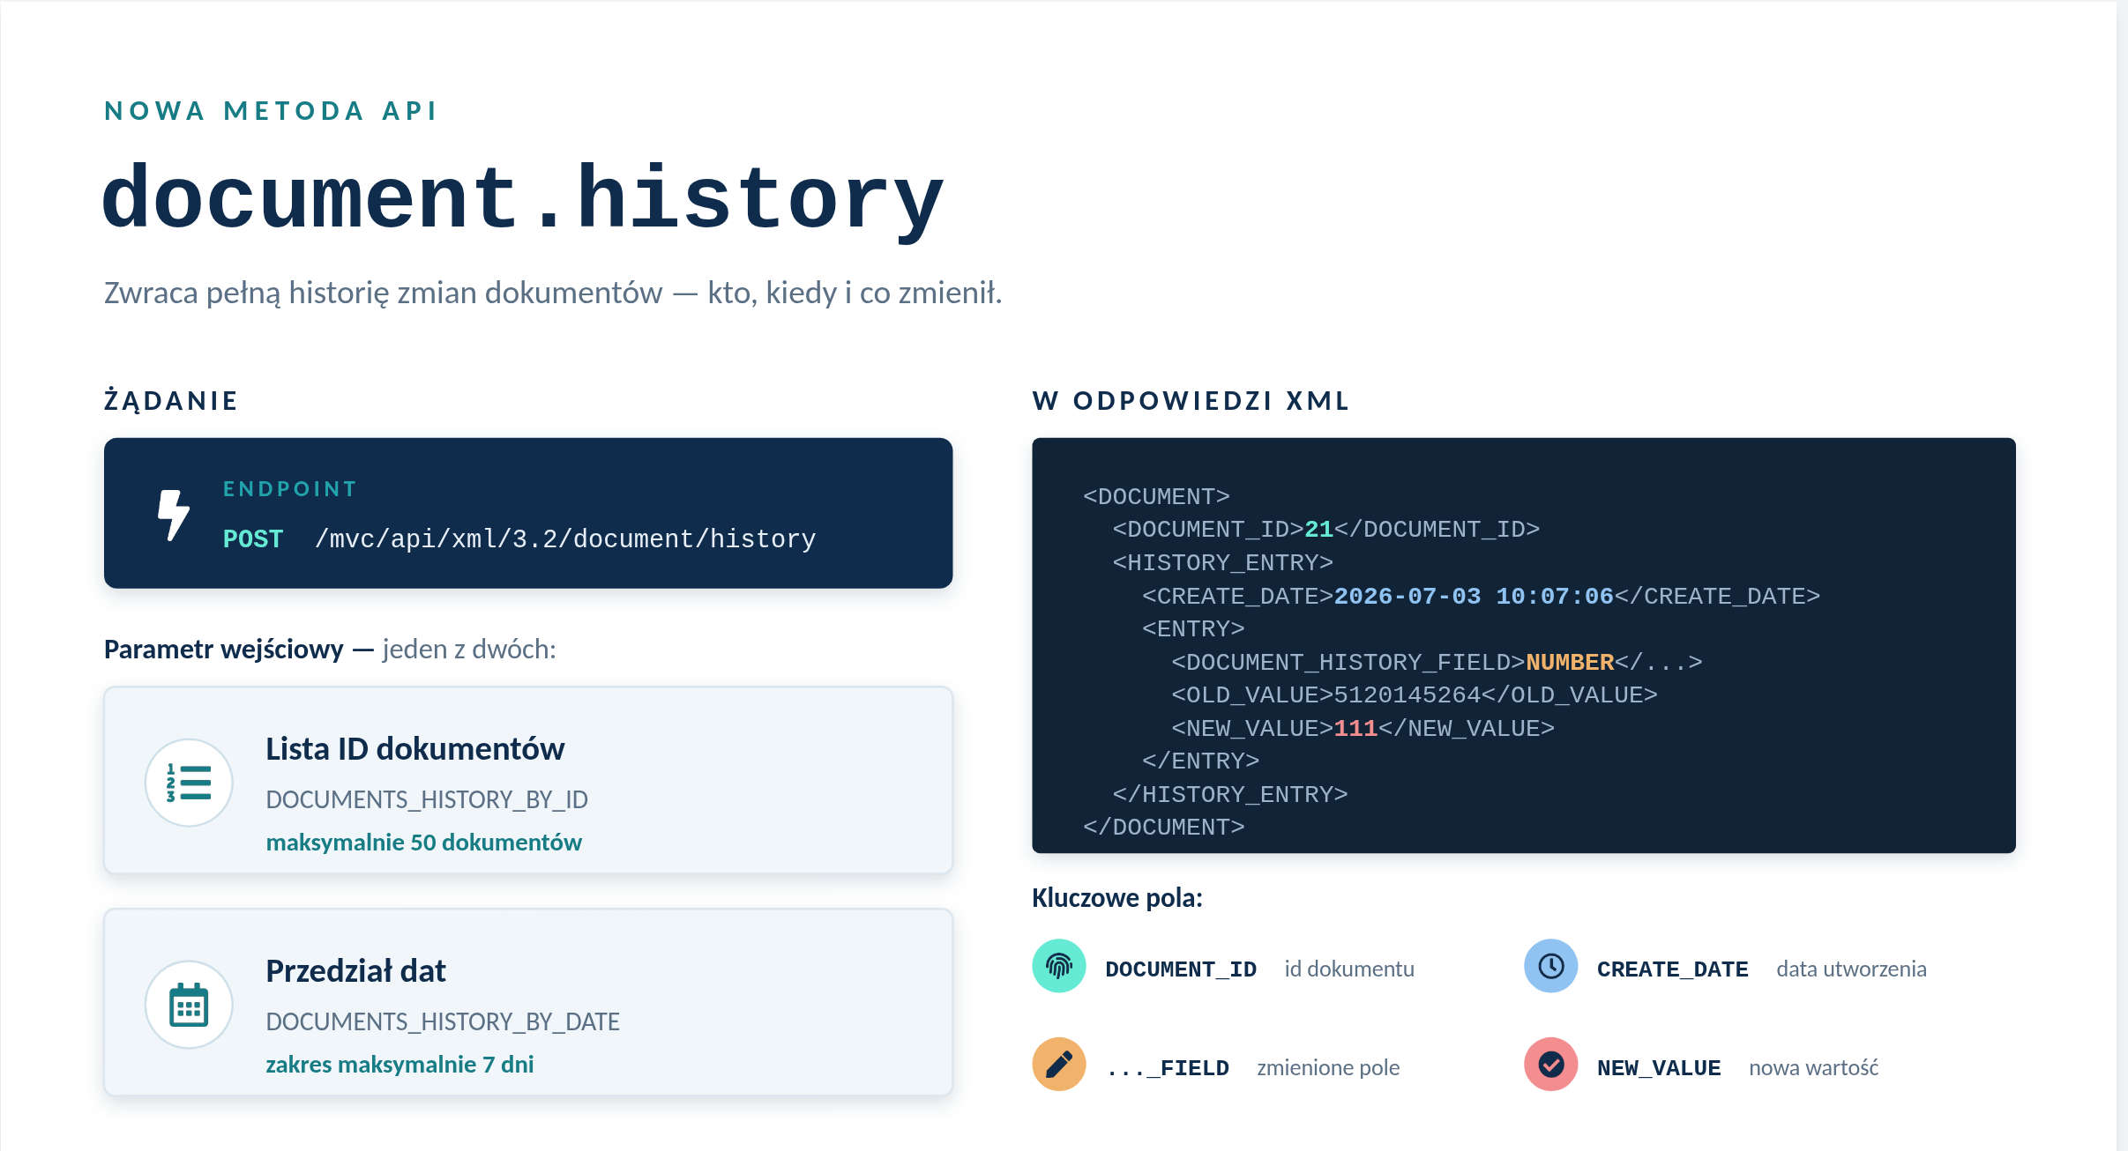Viewport: 2128px width, 1151px height.
Task: Click the green fingerprint DOCUMENT_ID icon
Action: [x=1059, y=967]
